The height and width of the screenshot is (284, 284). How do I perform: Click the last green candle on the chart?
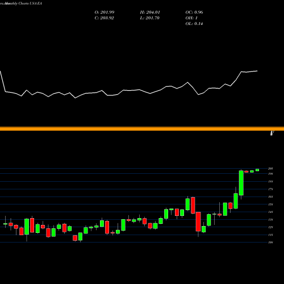tap(257, 170)
